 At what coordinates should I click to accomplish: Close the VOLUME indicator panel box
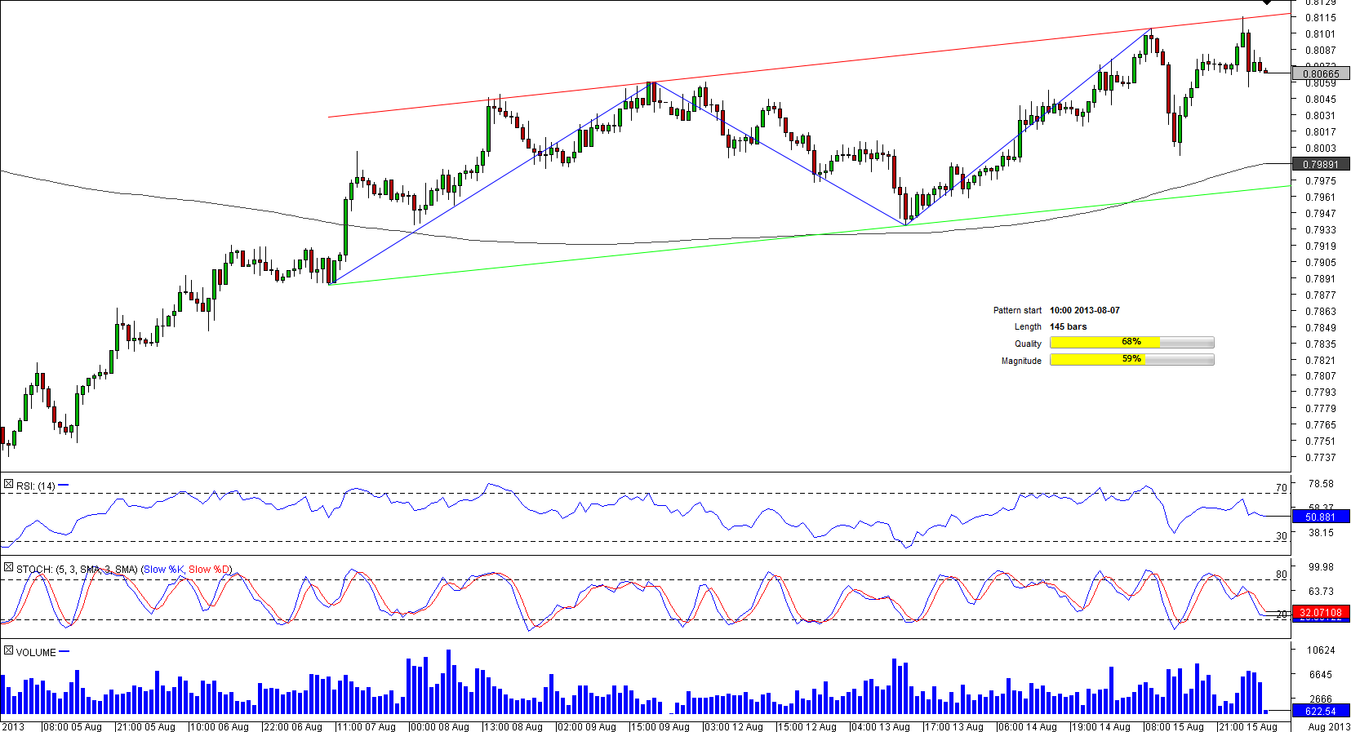8,651
